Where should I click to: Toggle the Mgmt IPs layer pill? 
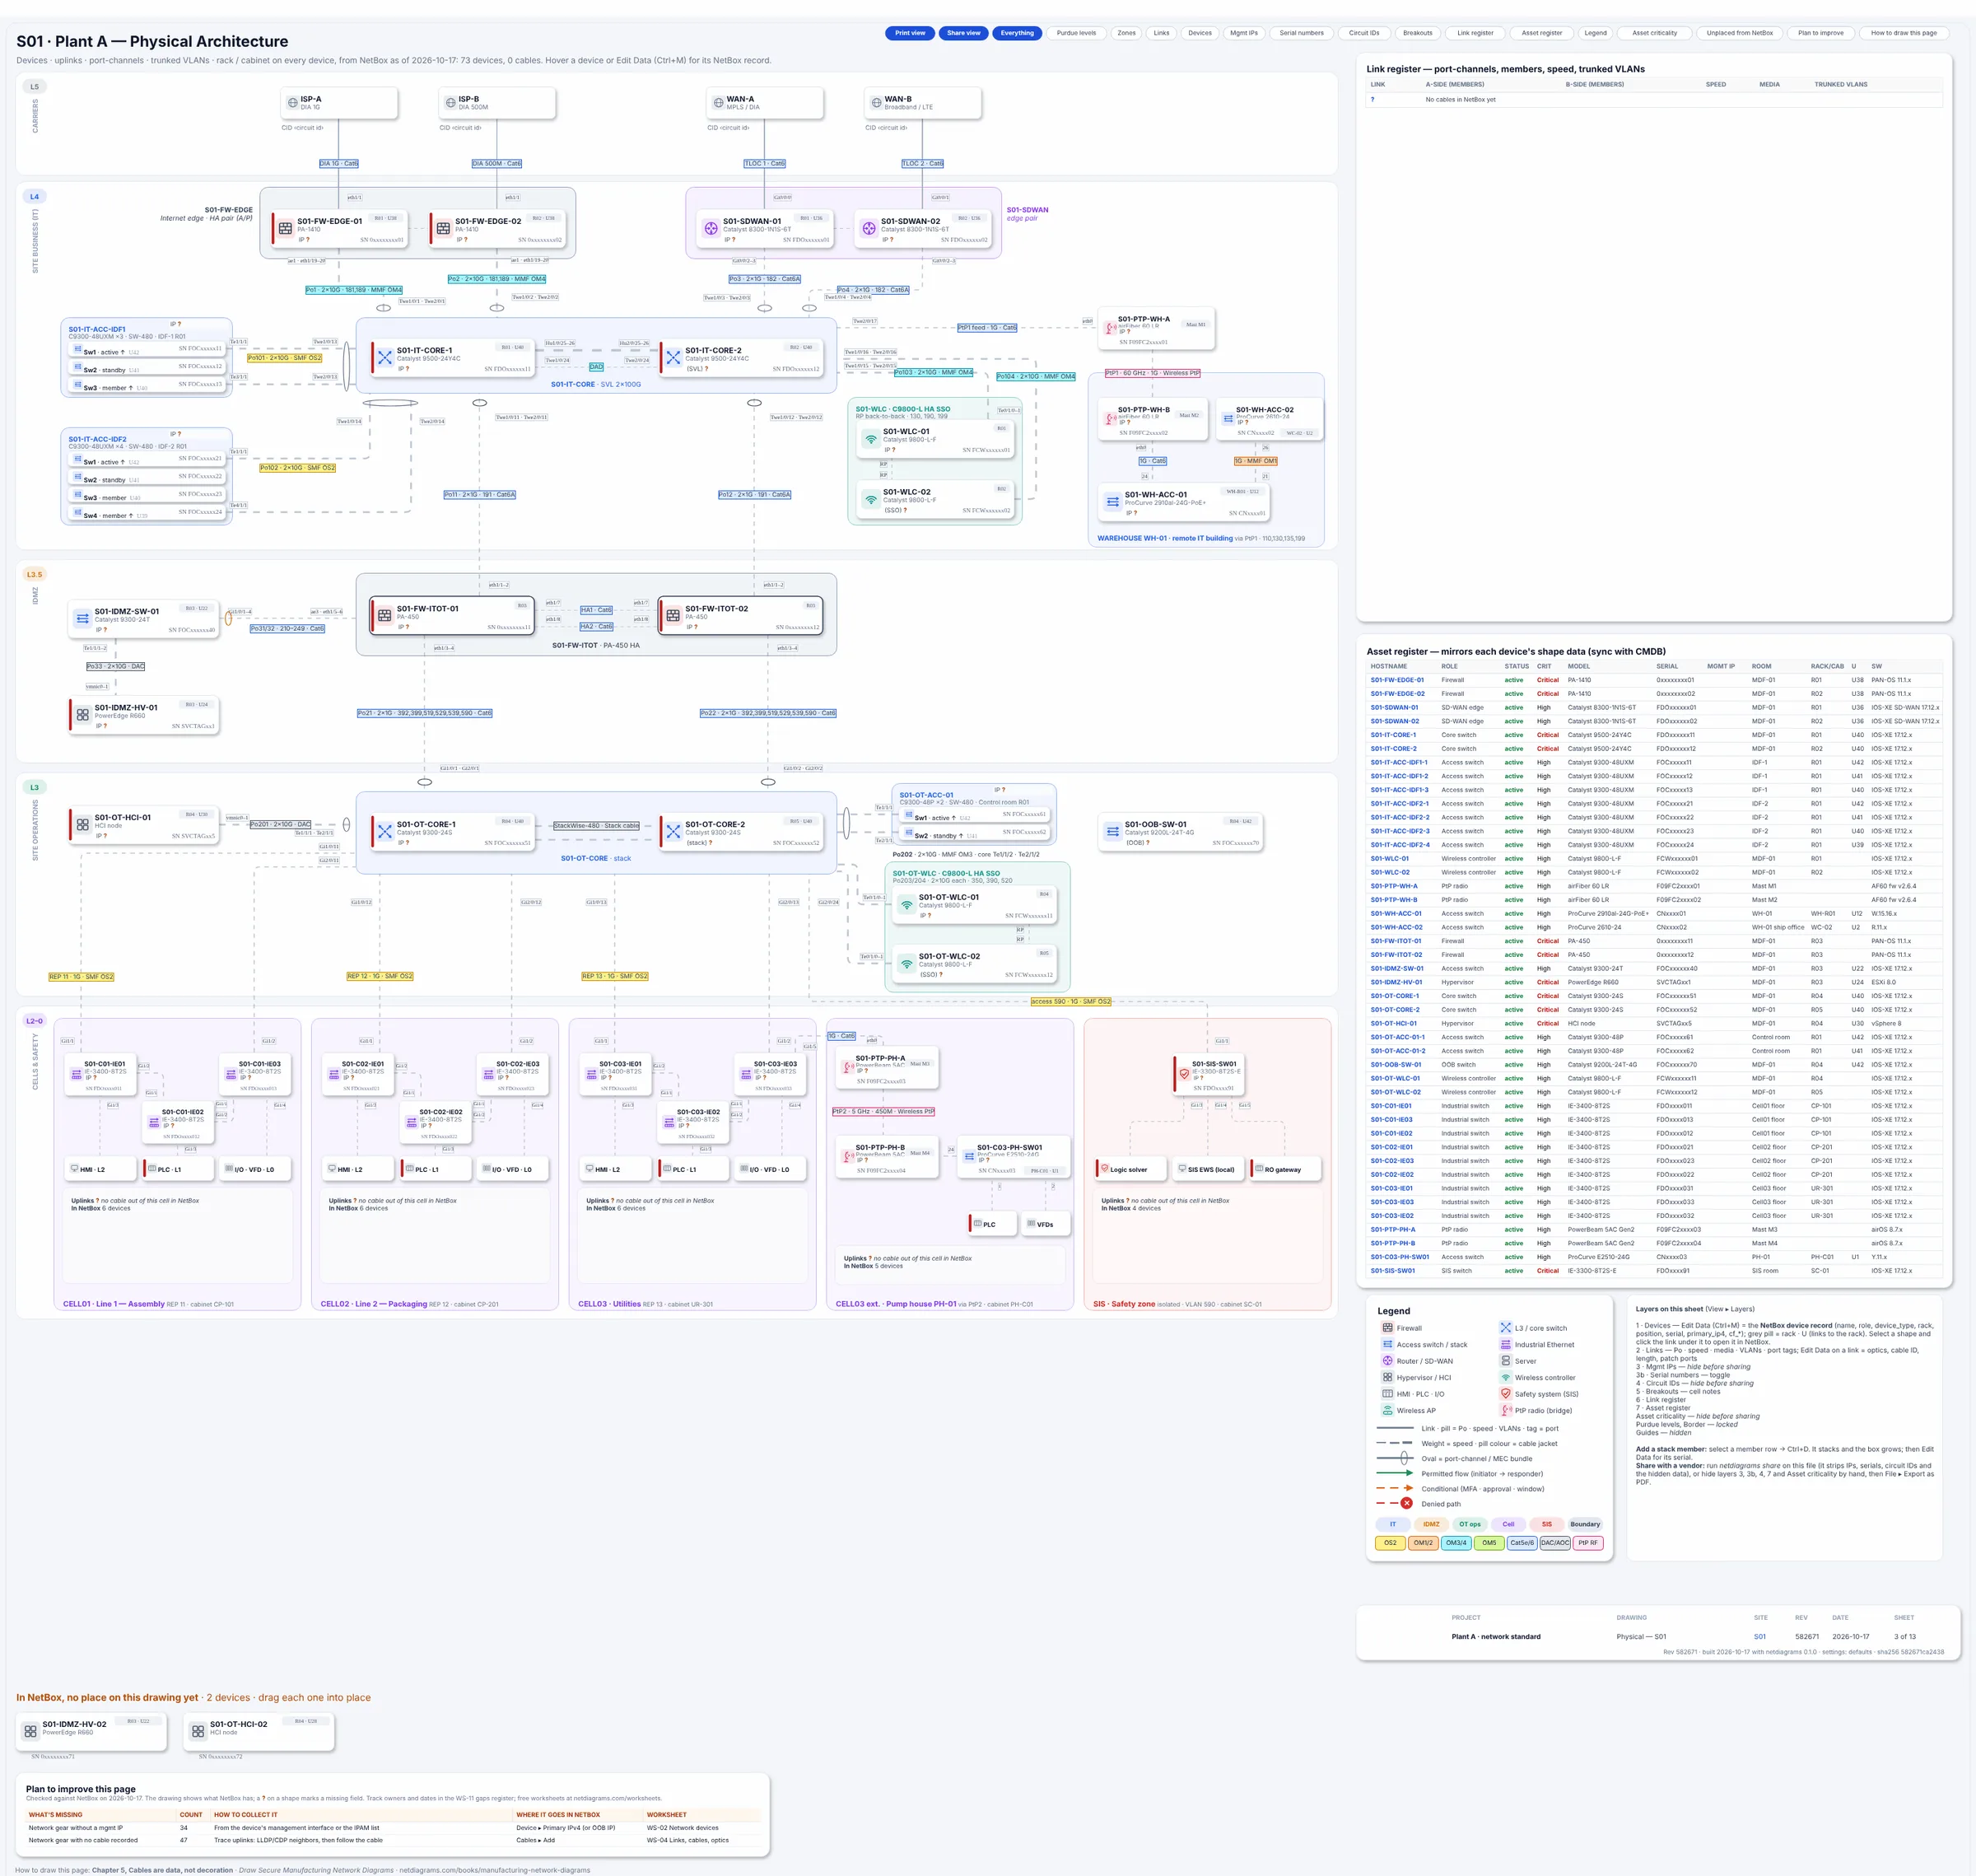click(1244, 33)
